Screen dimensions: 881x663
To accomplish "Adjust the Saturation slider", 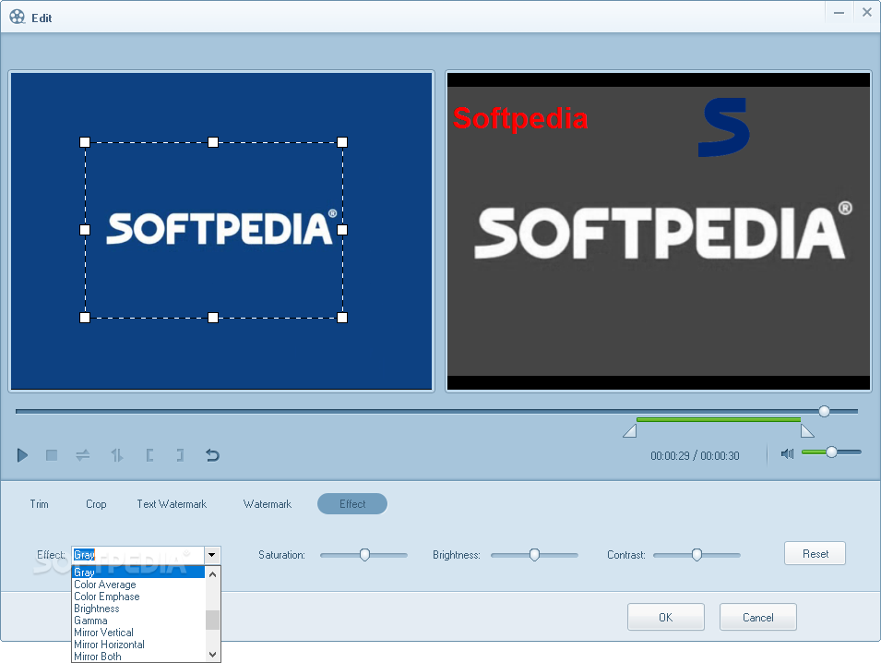I will point(364,555).
